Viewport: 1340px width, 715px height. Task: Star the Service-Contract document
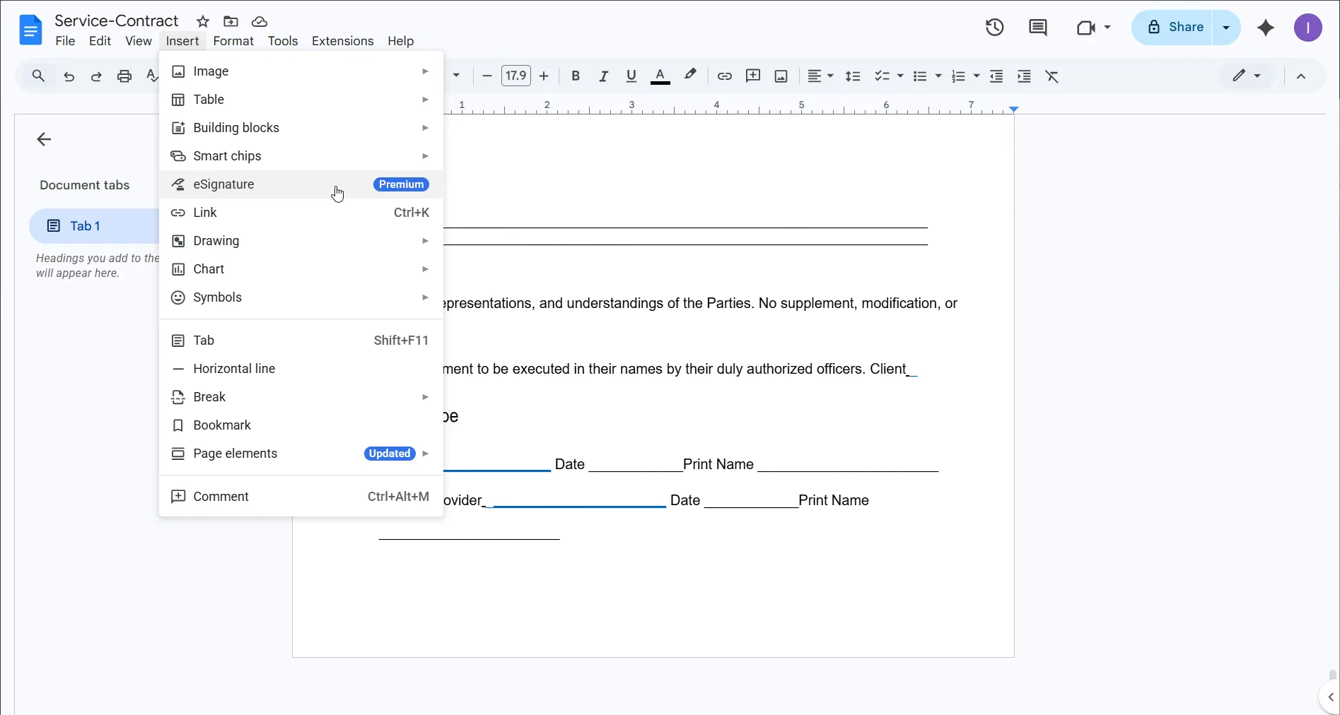click(203, 22)
